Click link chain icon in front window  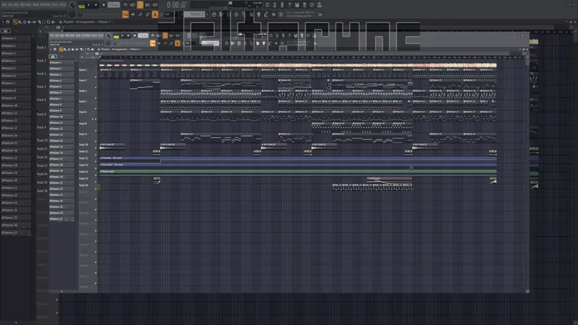point(171,43)
